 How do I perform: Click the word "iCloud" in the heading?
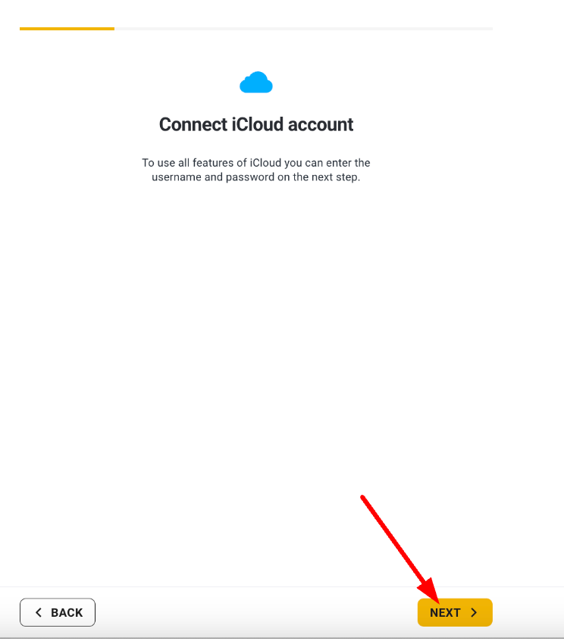pos(258,124)
